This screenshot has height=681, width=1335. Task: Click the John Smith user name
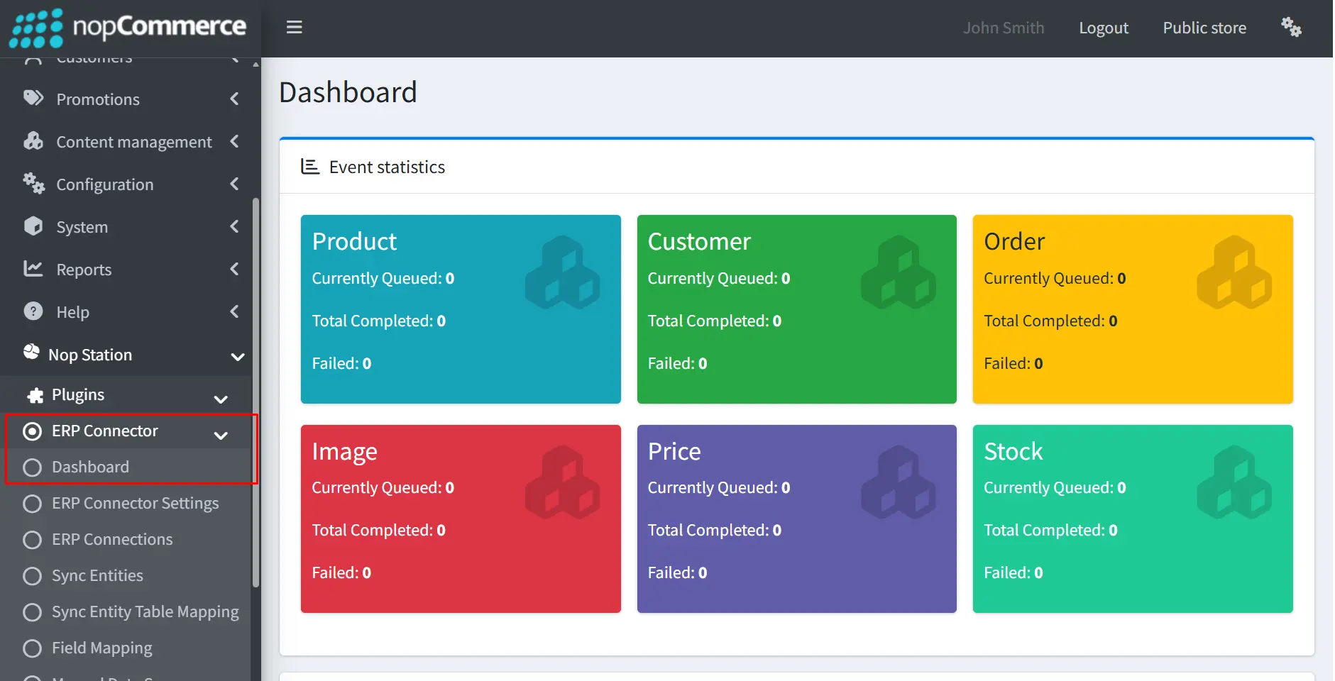click(x=1004, y=28)
